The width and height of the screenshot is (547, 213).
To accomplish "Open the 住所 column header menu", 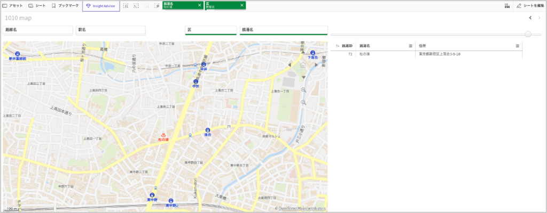I will pos(517,46).
